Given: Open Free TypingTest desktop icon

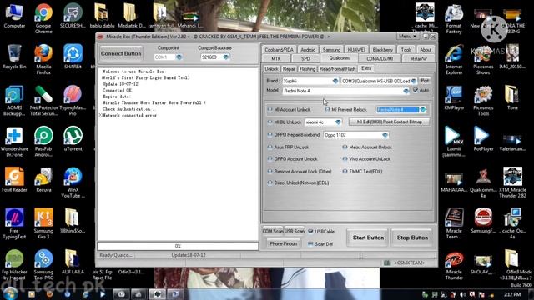Looking at the screenshot, I should pyautogui.click(x=14, y=223).
